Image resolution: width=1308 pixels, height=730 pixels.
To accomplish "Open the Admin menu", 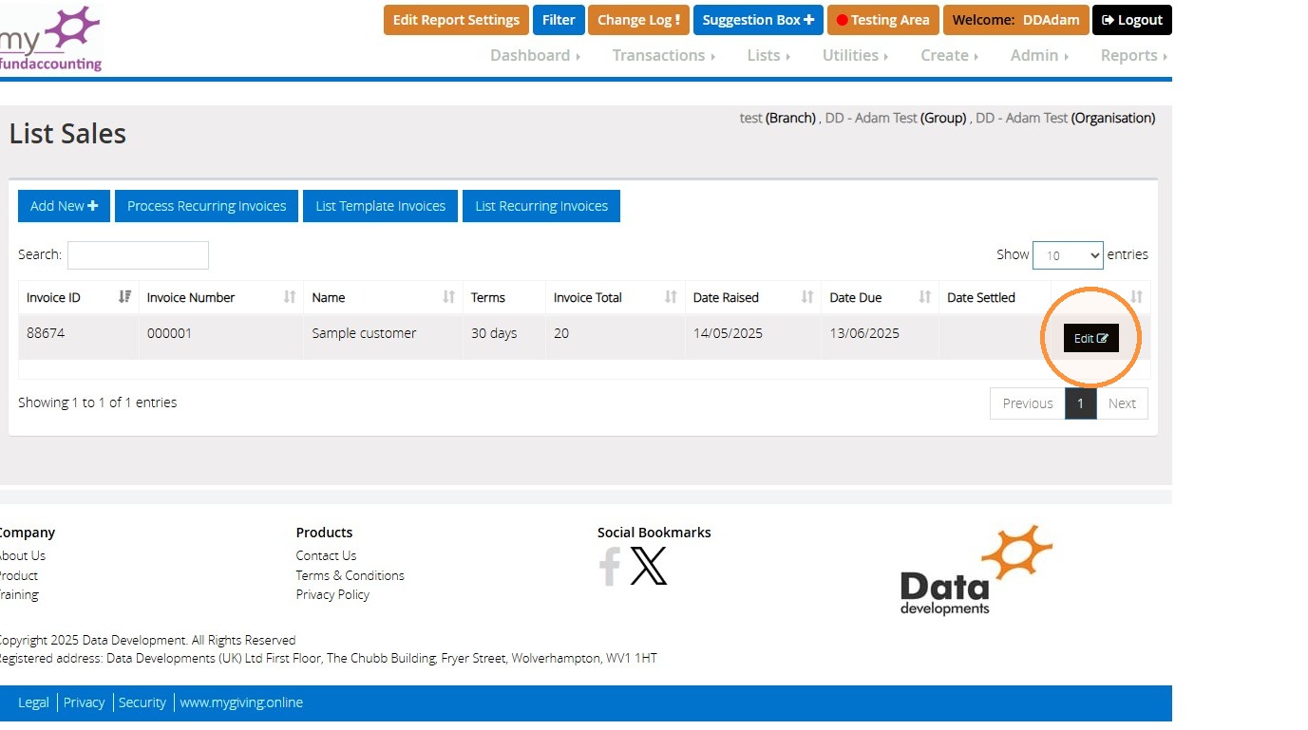I will [1039, 55].
